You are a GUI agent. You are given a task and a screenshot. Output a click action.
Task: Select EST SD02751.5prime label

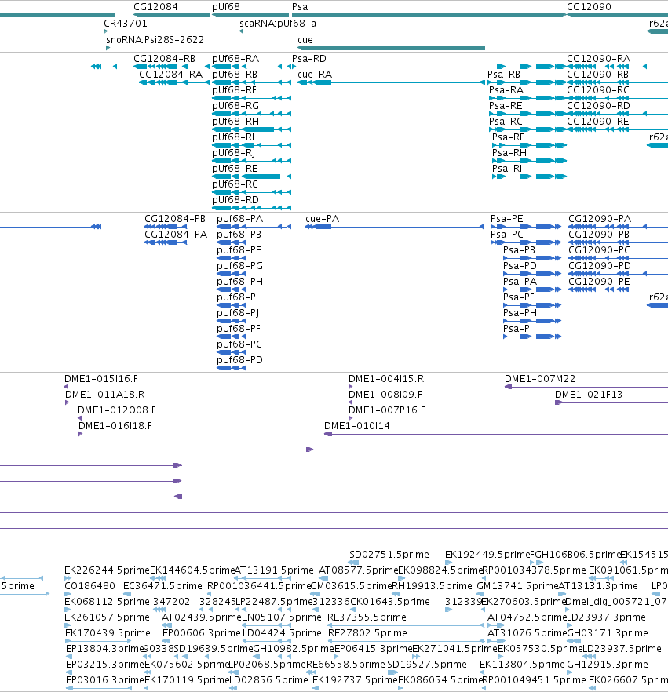tap(389, 554)
